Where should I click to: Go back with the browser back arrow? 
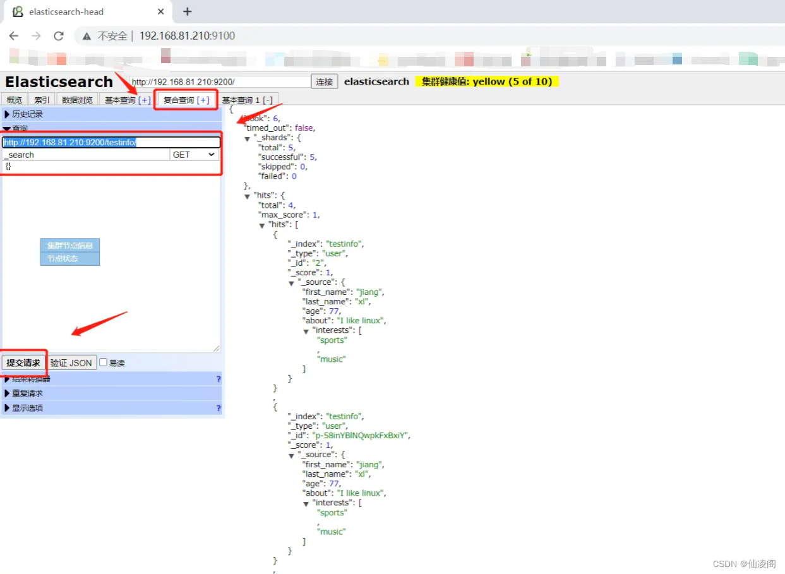pyautogui.click(x=14, y=36)
